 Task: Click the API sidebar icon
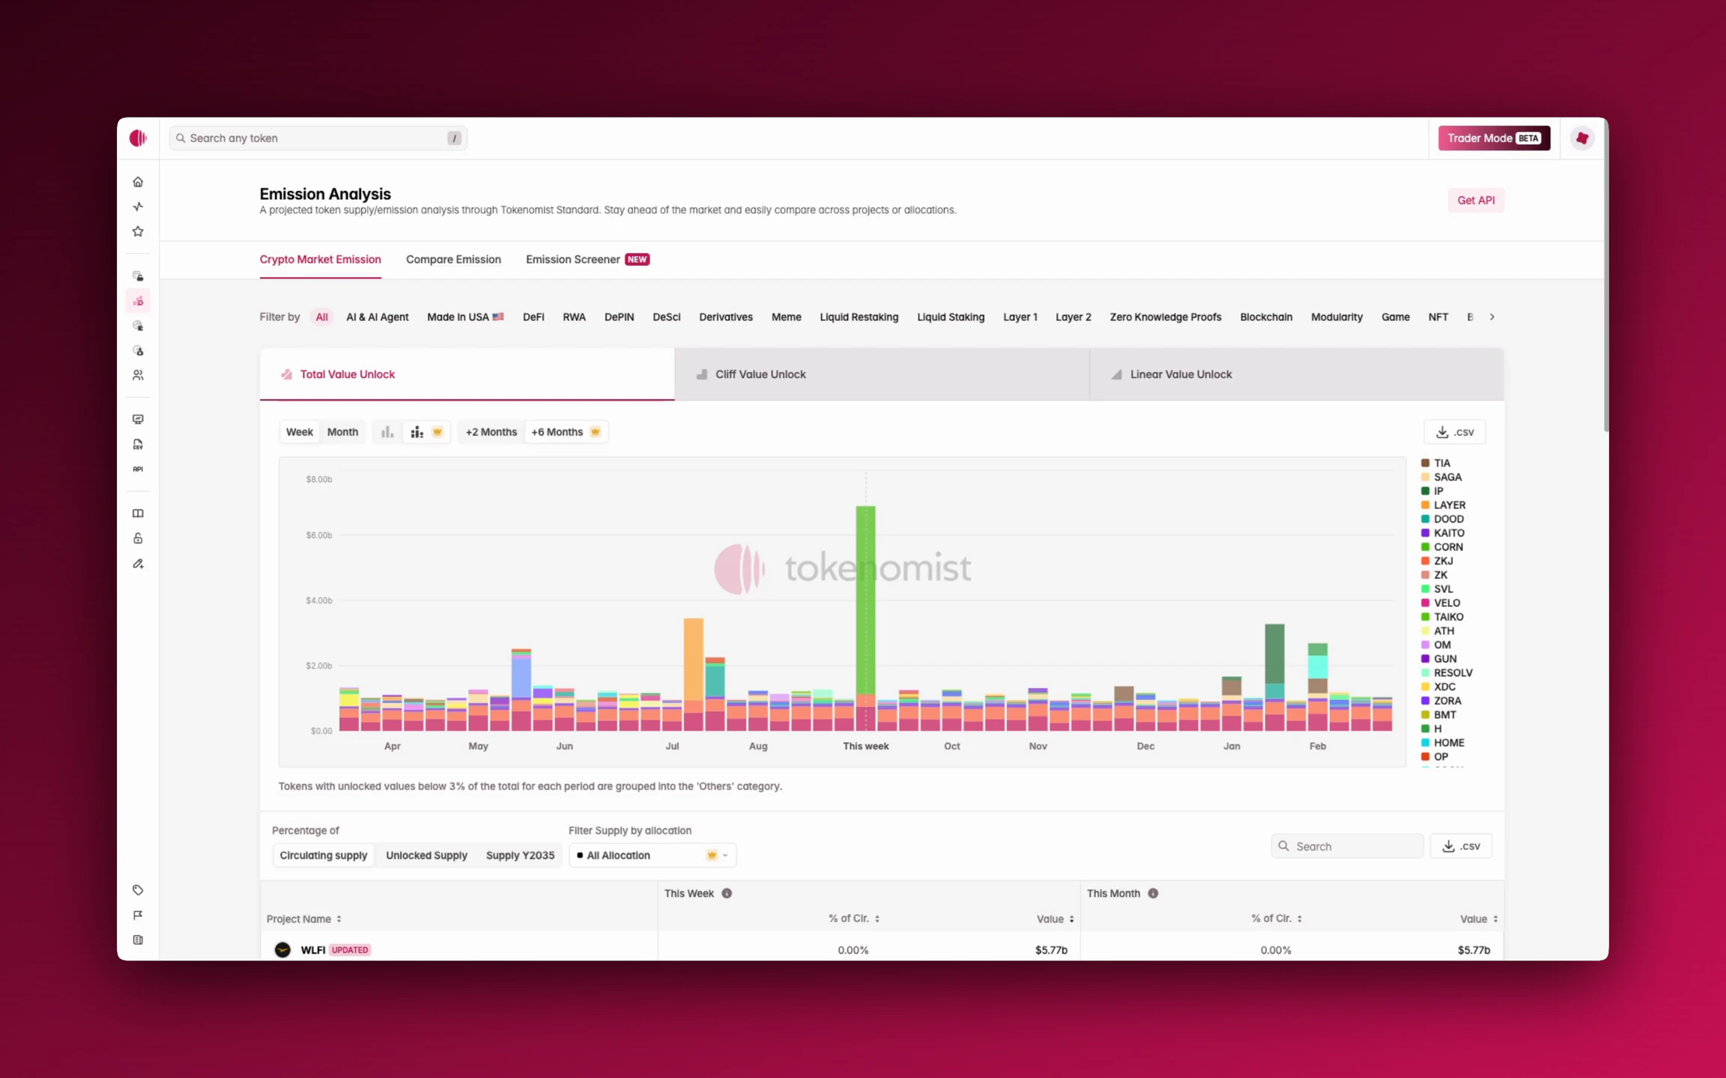tap(138, 469)
